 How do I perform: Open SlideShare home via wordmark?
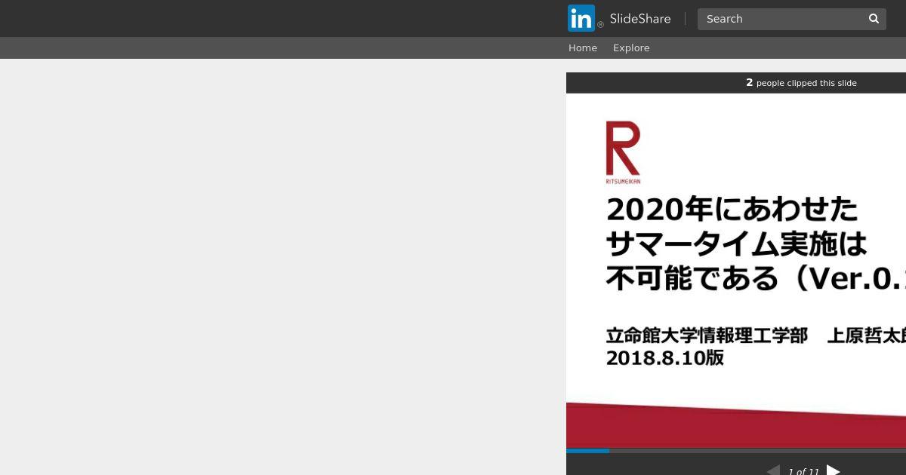pos(640,19)
